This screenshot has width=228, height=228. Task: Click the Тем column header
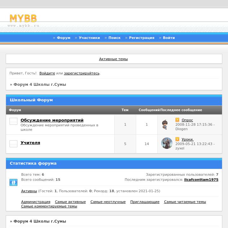coord(125,110)
